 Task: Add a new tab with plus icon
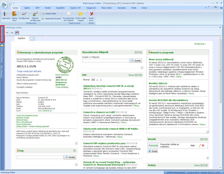click(32, 38)
